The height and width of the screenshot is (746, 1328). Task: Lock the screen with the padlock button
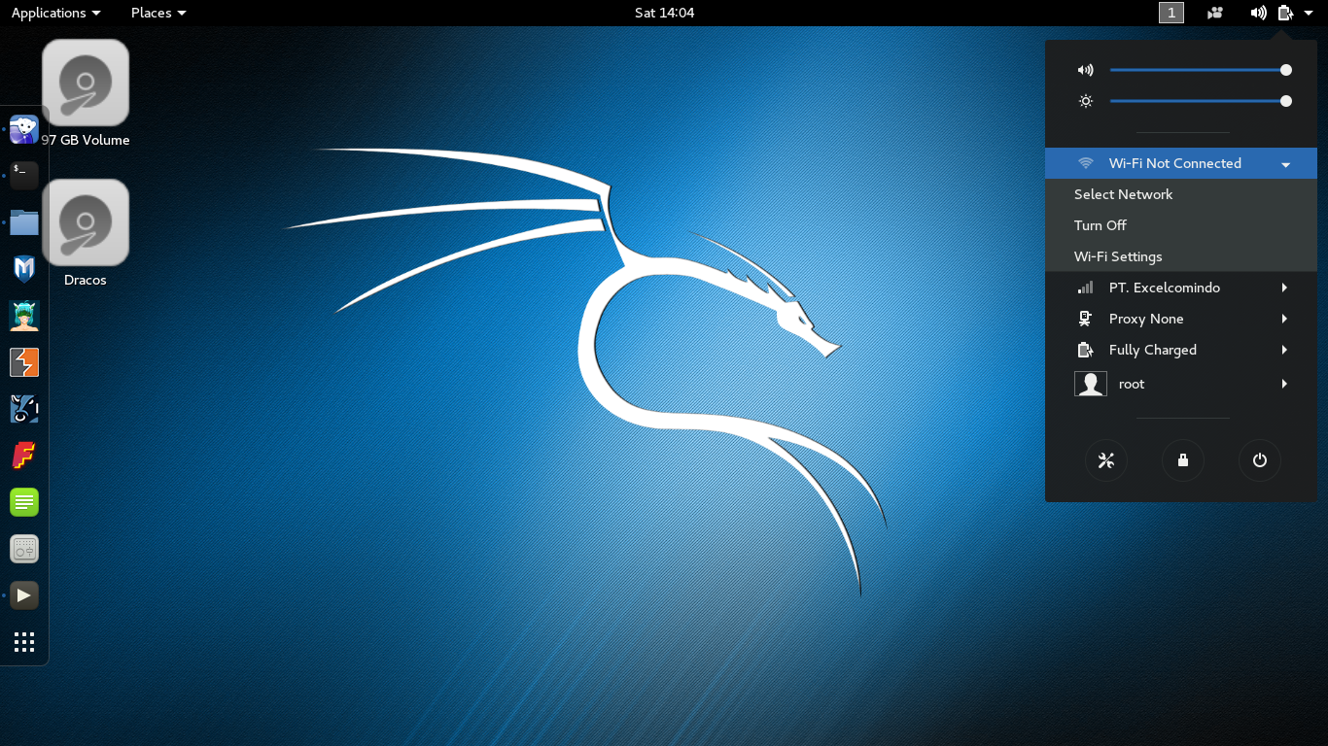(x=1182, y=460)
